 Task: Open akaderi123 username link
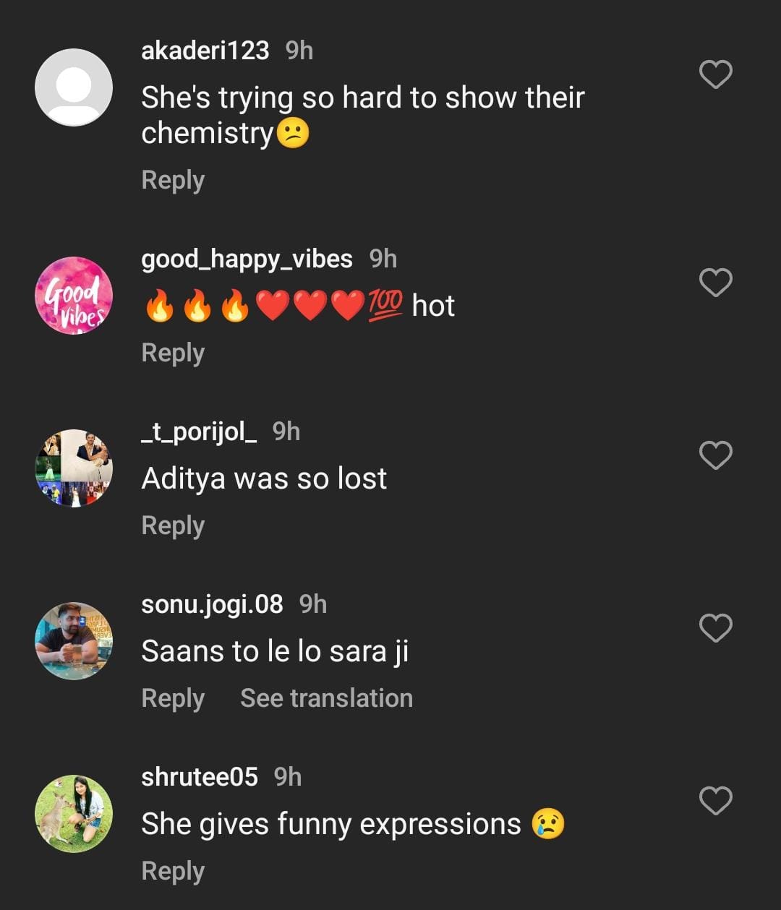click(205, 51)
